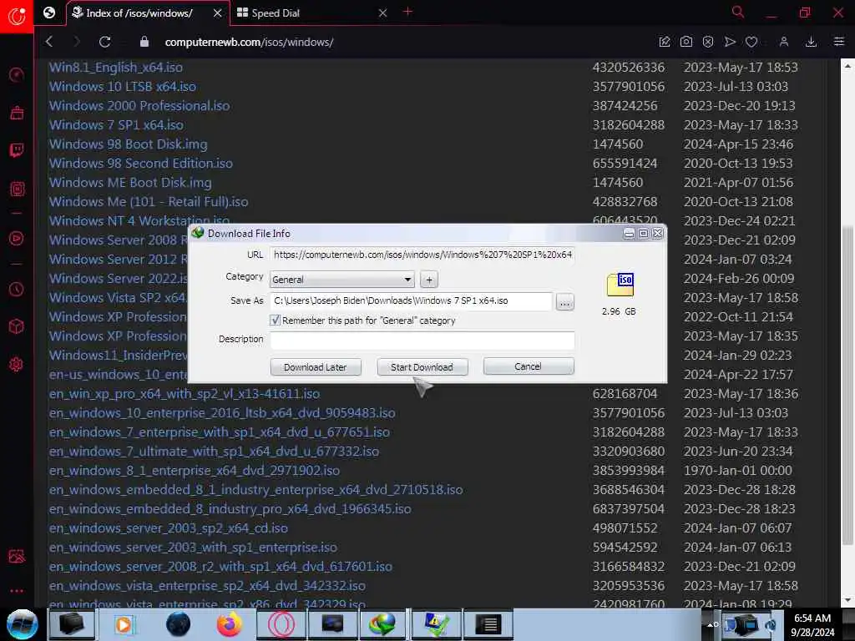Open GX Control speedometer in sidebar
855x641 pixels.
click(x=17, y=74)
